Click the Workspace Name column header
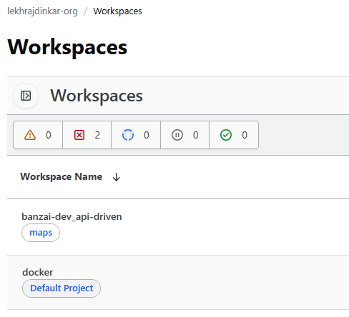Screen dimensions: 349x317 point(62,176)
